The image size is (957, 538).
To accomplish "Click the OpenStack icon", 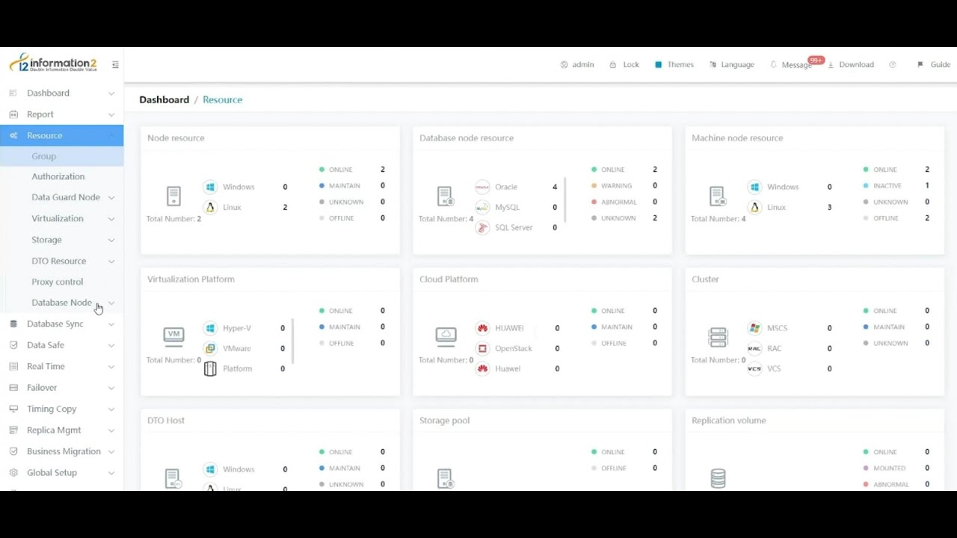I will 482,348.
